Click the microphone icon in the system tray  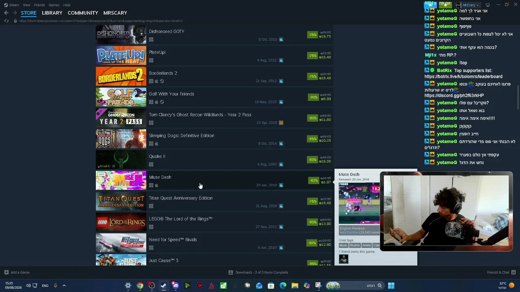click(x=55, y=286)
